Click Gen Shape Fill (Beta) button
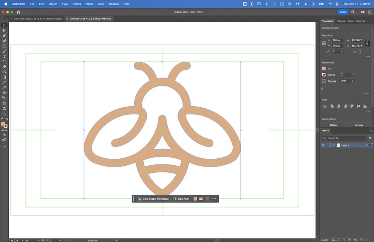Image resolution: width=374 pixels, height=242 pixels. click(x=154, y=199)
